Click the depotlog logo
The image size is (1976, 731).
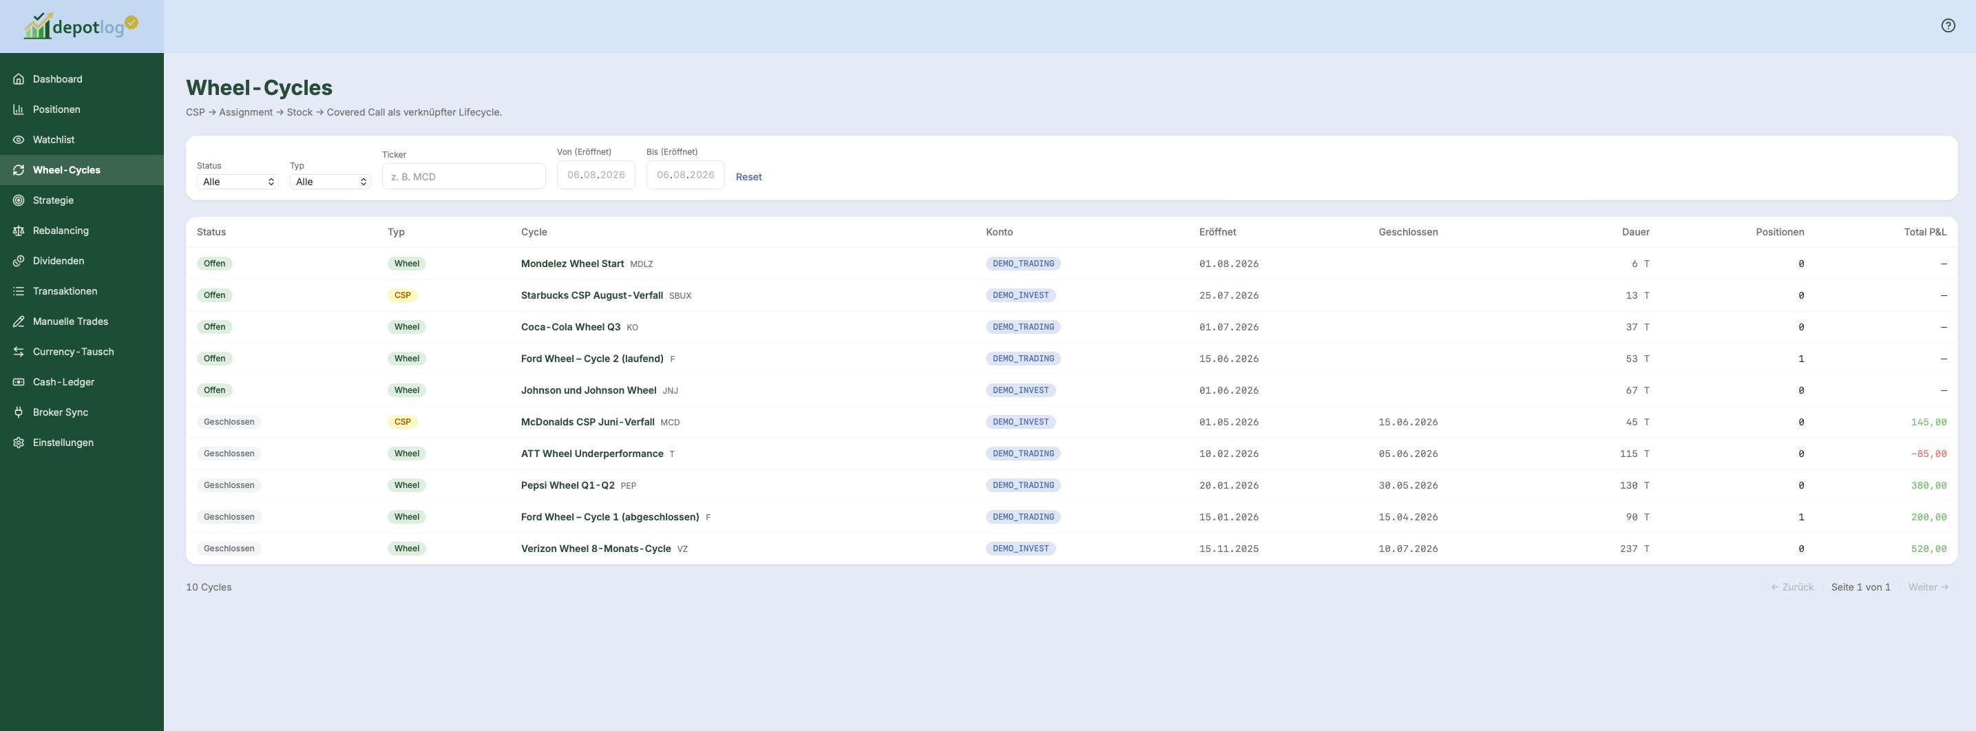pos(81,26)
